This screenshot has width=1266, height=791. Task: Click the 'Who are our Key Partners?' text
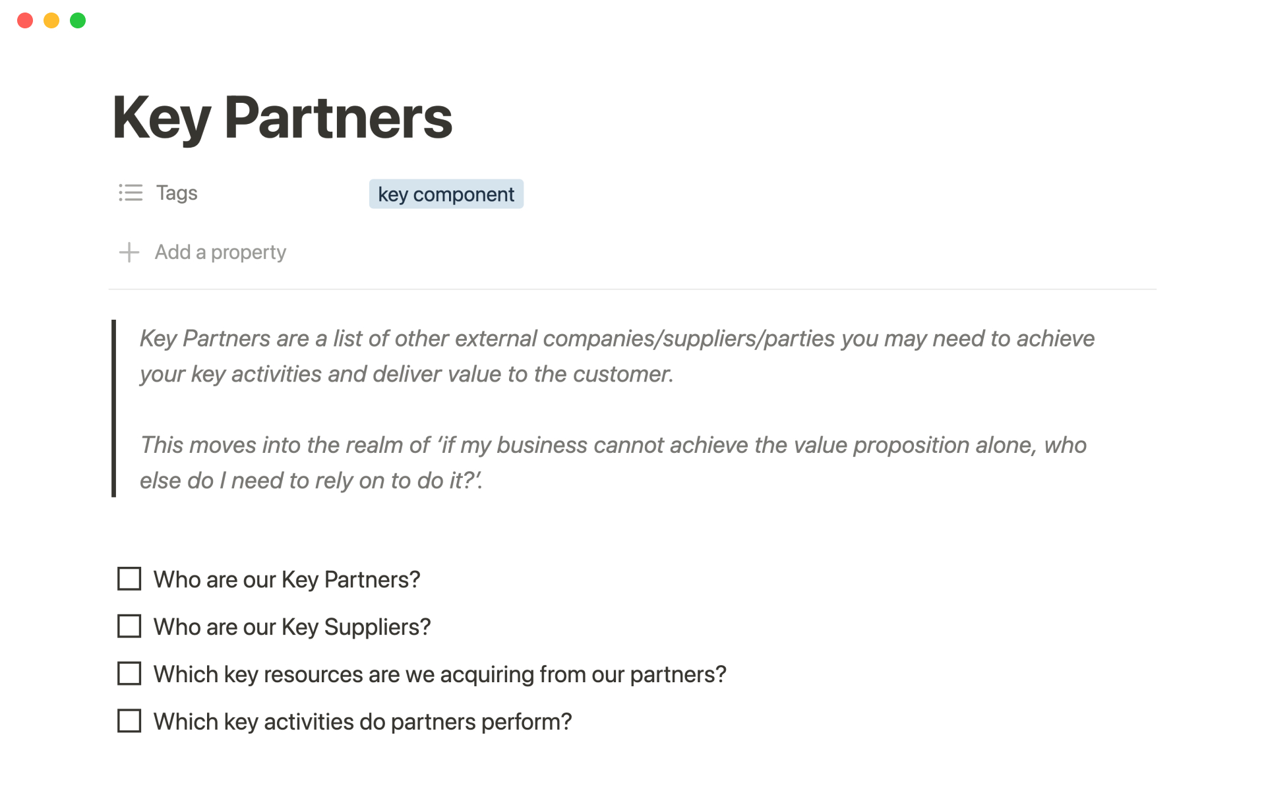pos(287,579)
